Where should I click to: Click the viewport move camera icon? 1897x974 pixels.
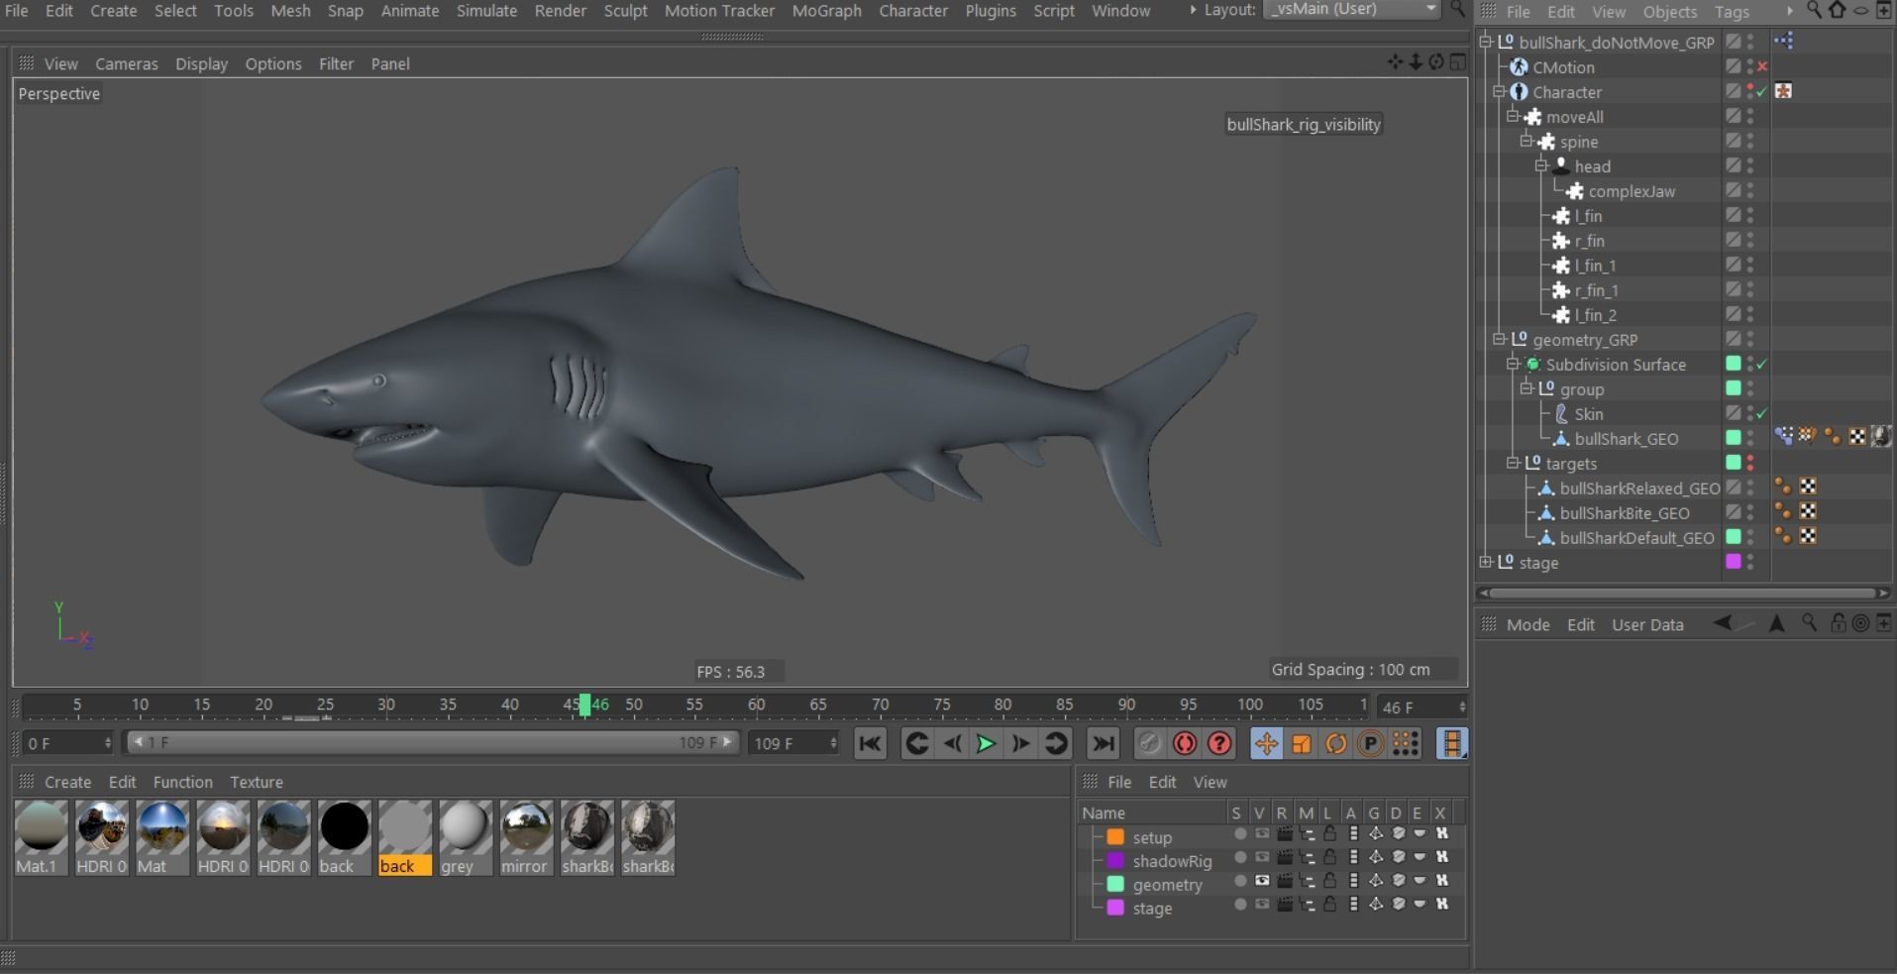pos(1396,62)
